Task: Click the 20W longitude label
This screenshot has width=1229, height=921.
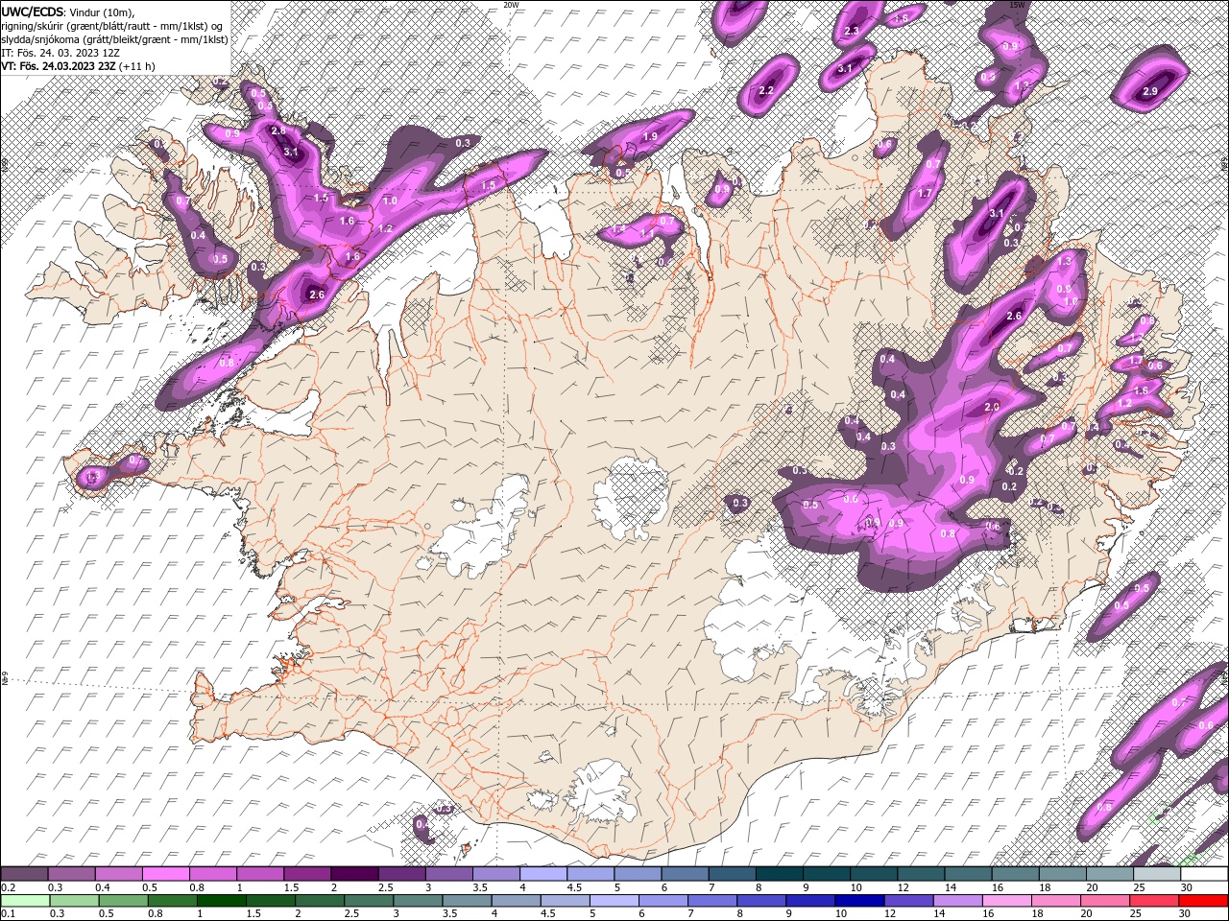Action: coord(511,5)
